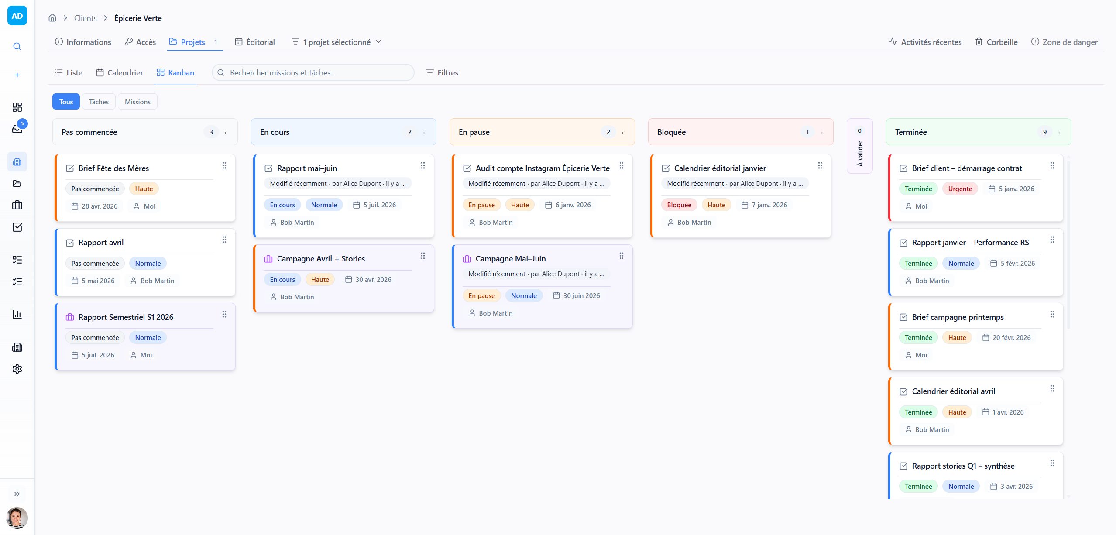
Task: Open the inbox icon with badge 5
Action: point(17,128)
